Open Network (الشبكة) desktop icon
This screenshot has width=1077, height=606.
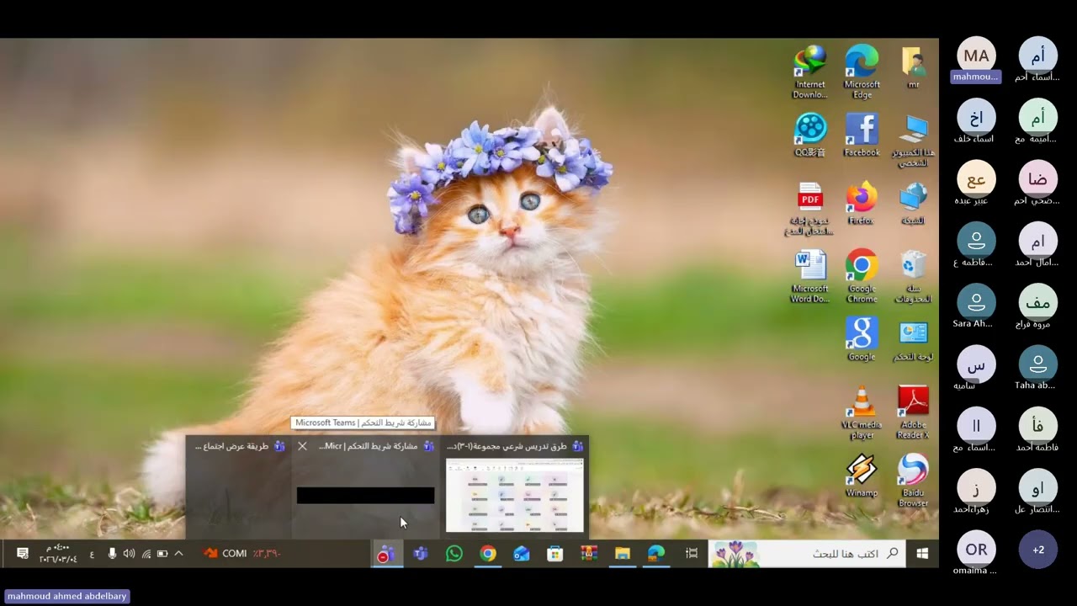pyautogui.click(x=913, y=203)
